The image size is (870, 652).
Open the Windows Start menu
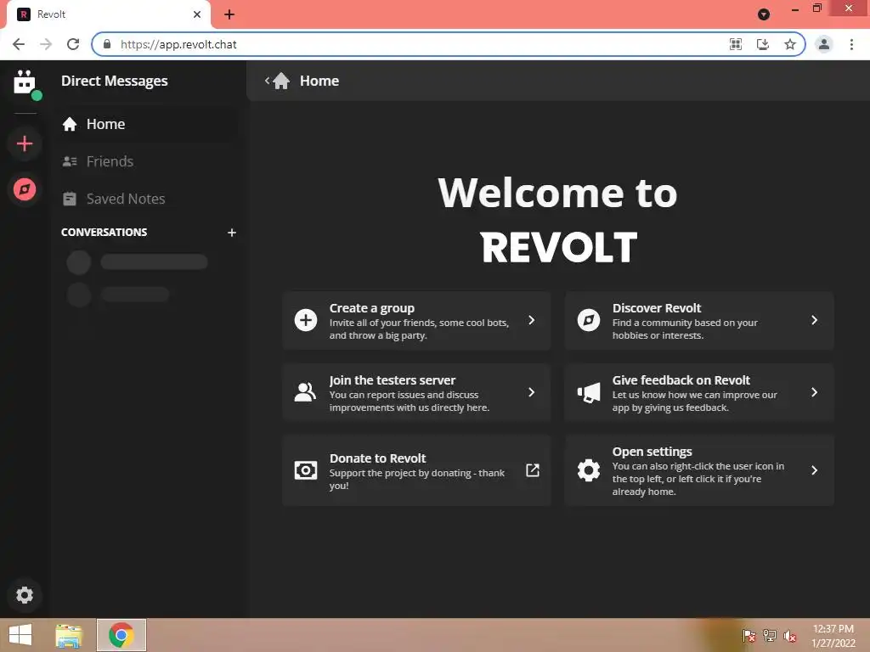[20, 635]
